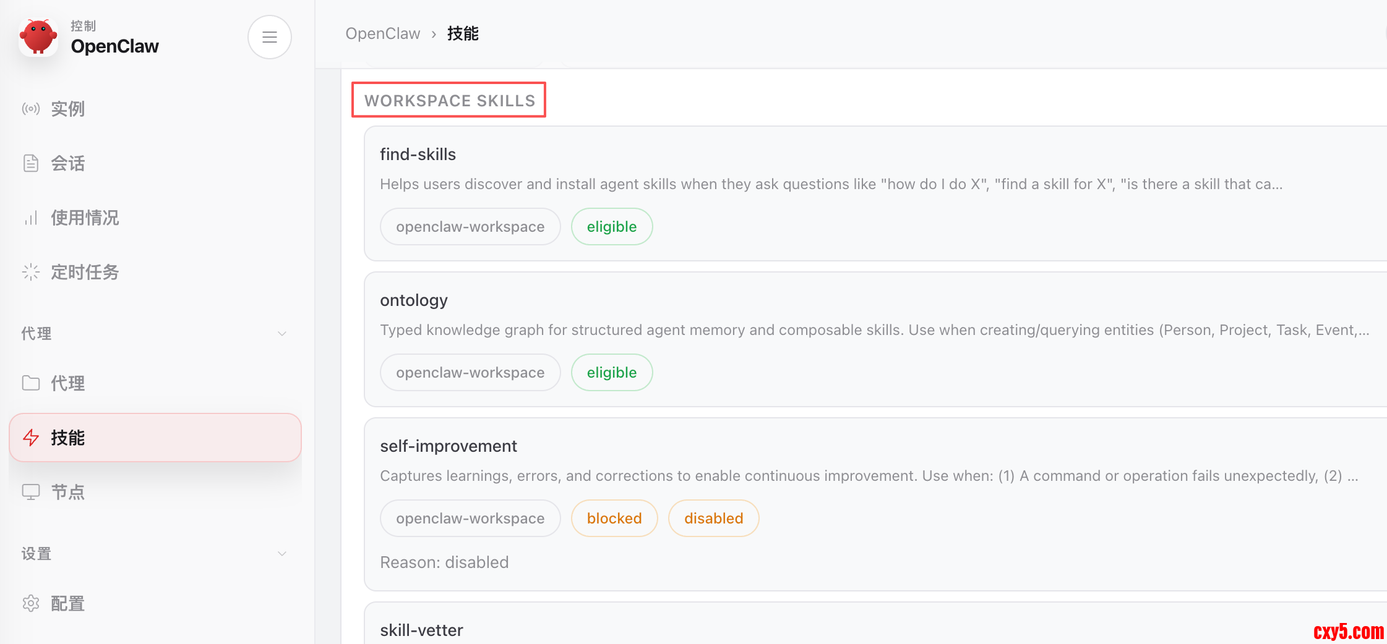The image size is (1387, 644).
Task: Toggle the sidebar hamburger menu button
Action: 270,37
